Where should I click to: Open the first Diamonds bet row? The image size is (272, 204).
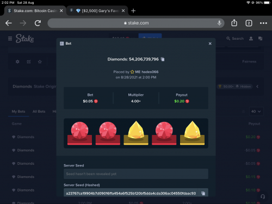[x=136, y=137]
